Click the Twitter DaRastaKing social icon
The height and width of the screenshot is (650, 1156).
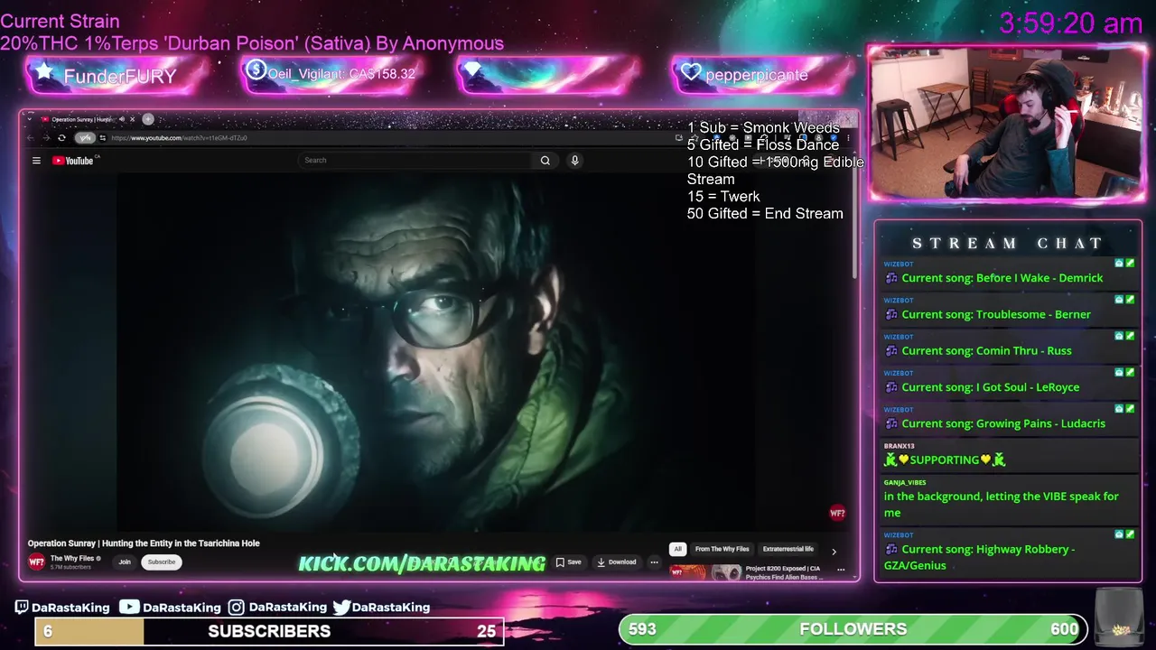(x=341, y=607)
